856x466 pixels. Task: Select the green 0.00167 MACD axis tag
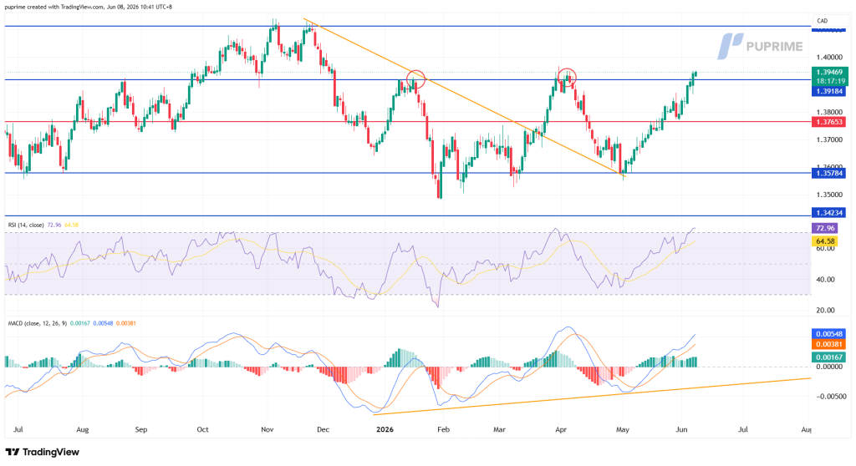tap(829, 357)
